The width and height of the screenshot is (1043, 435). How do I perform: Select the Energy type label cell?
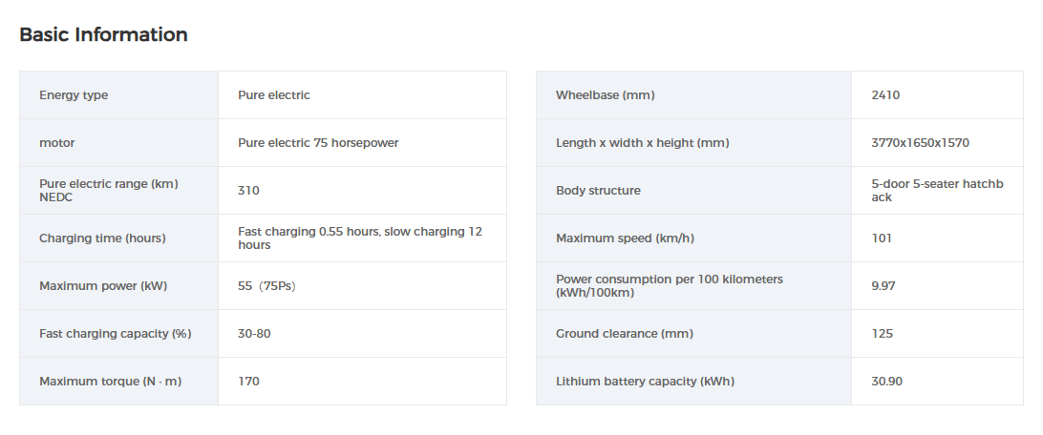pyautogui.click(x=74, y=95)
